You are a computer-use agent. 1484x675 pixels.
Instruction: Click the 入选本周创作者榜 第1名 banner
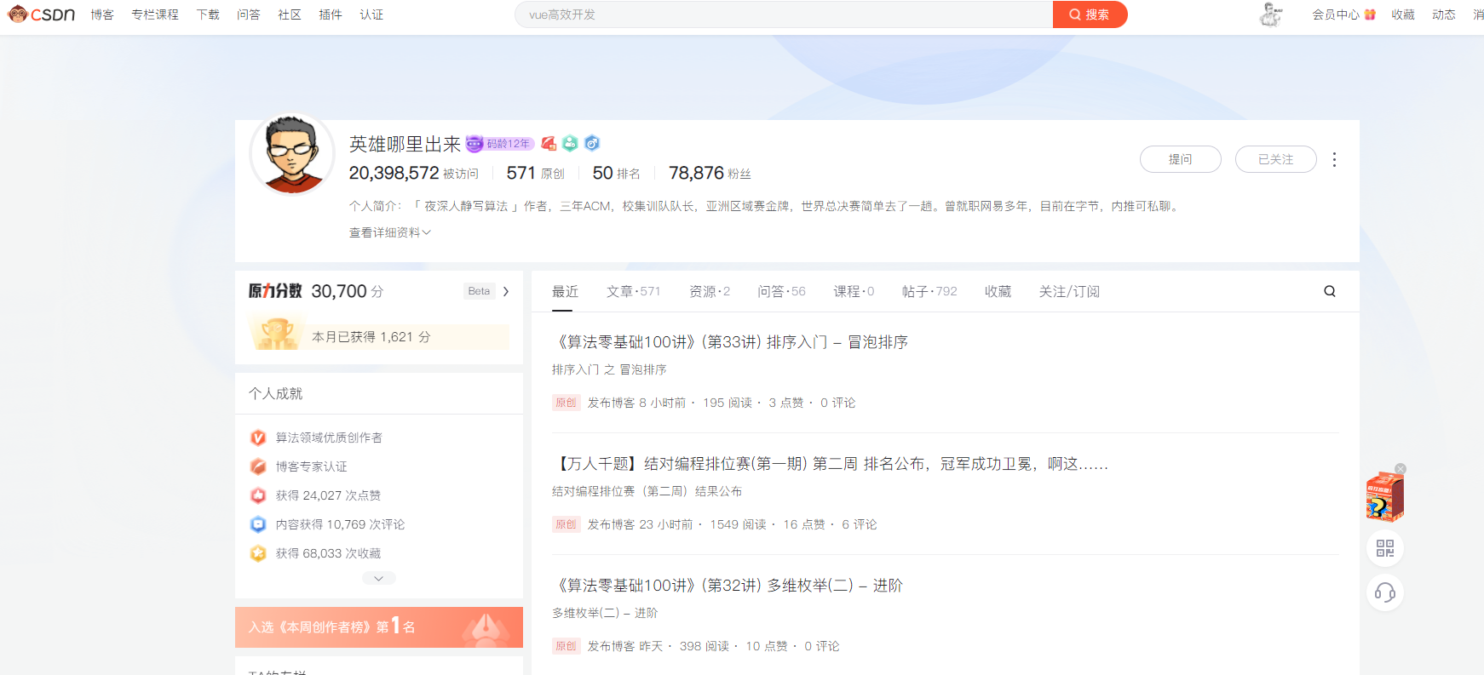379,627
